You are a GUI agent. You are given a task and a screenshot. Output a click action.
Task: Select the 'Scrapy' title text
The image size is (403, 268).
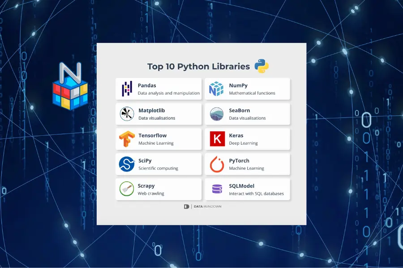click(x=146, y=186)
